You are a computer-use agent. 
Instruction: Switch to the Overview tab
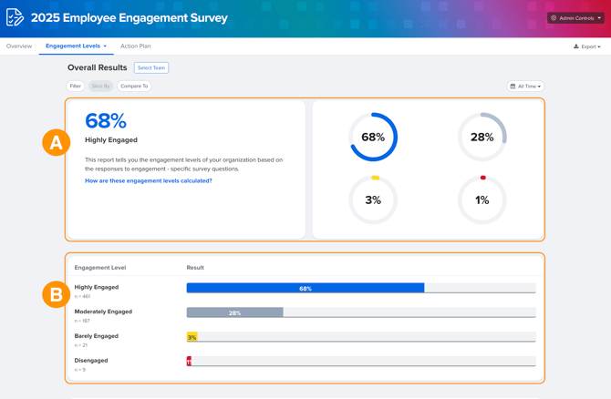point(19,46)
